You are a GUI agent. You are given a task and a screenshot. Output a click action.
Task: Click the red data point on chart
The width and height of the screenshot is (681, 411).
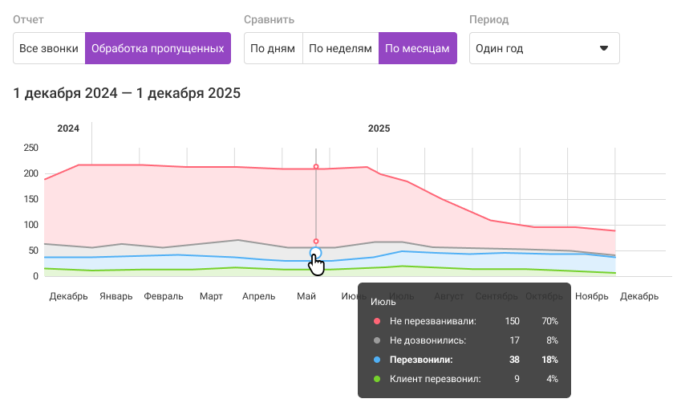[x=316, y=167]
